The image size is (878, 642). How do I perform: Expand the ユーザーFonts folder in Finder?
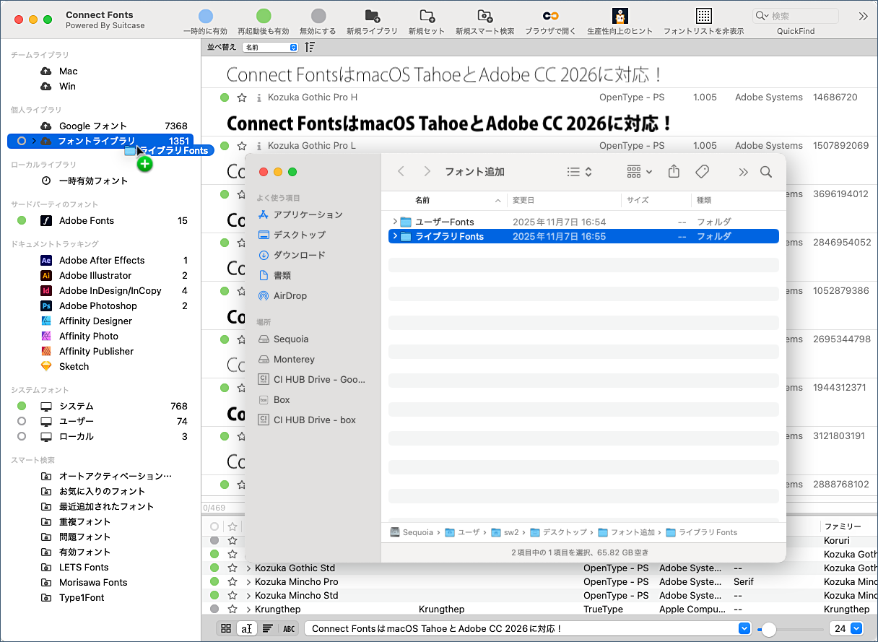click(x=395, y=222)
